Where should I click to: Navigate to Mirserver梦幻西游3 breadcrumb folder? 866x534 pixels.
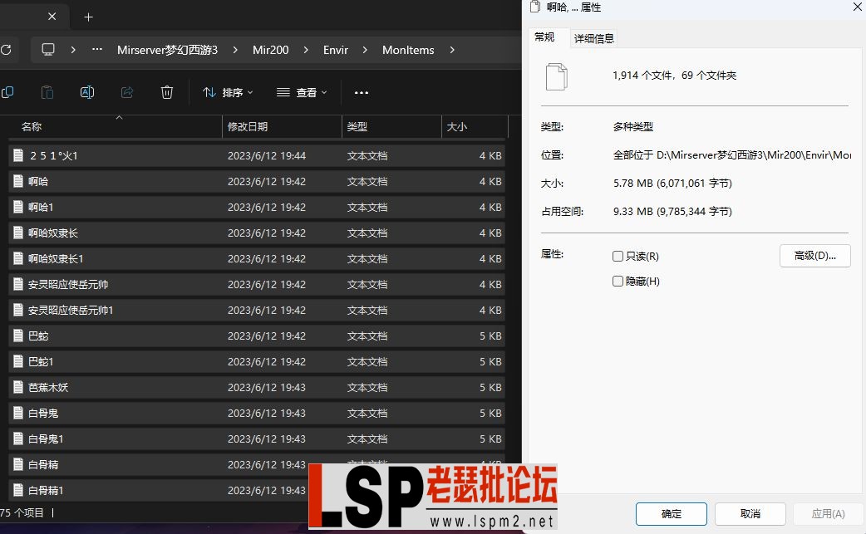(x=167, y=50)
